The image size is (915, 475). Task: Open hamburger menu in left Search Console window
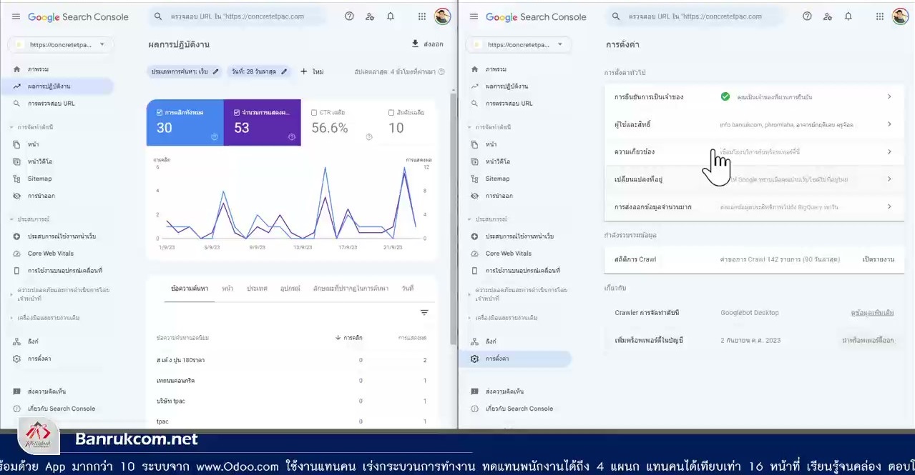point(16,16)
